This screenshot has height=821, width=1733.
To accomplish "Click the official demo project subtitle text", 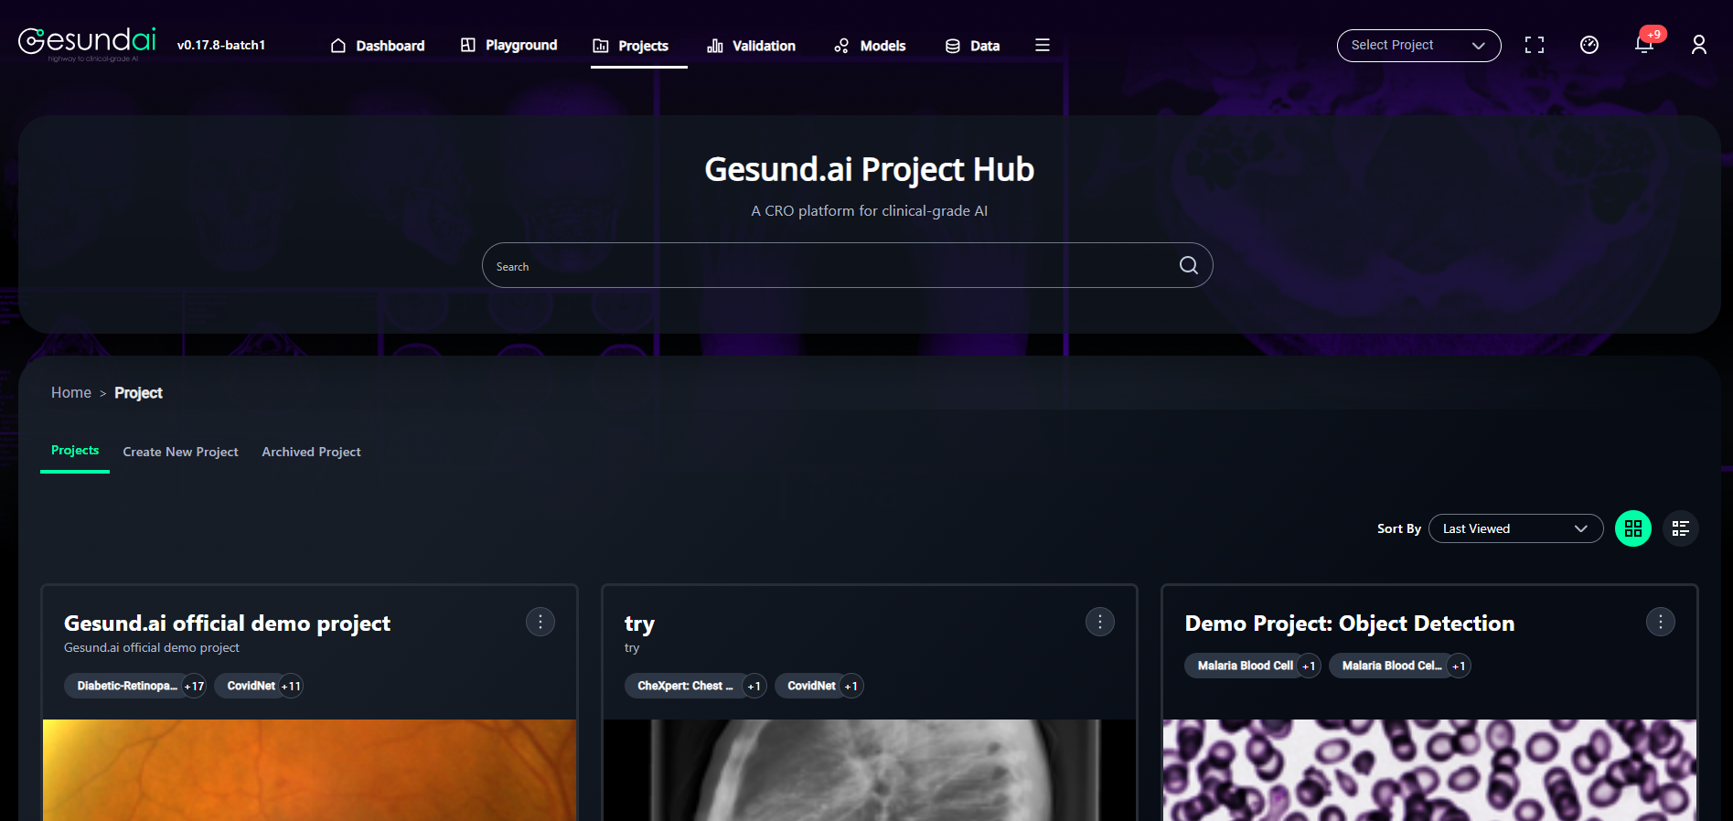I will pos(152,647).
